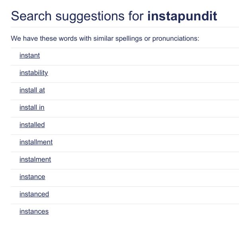Screen dimensions: 239x231
Task: Open the 'installed' entry
Action: point(32,125)
